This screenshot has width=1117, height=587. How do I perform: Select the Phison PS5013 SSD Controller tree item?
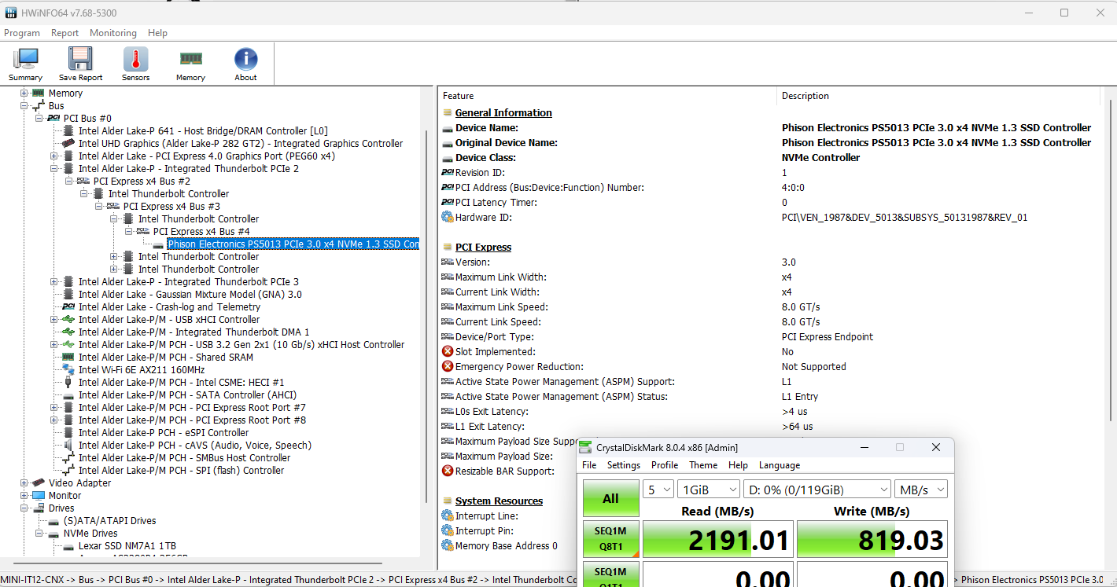tap(293, 244)
